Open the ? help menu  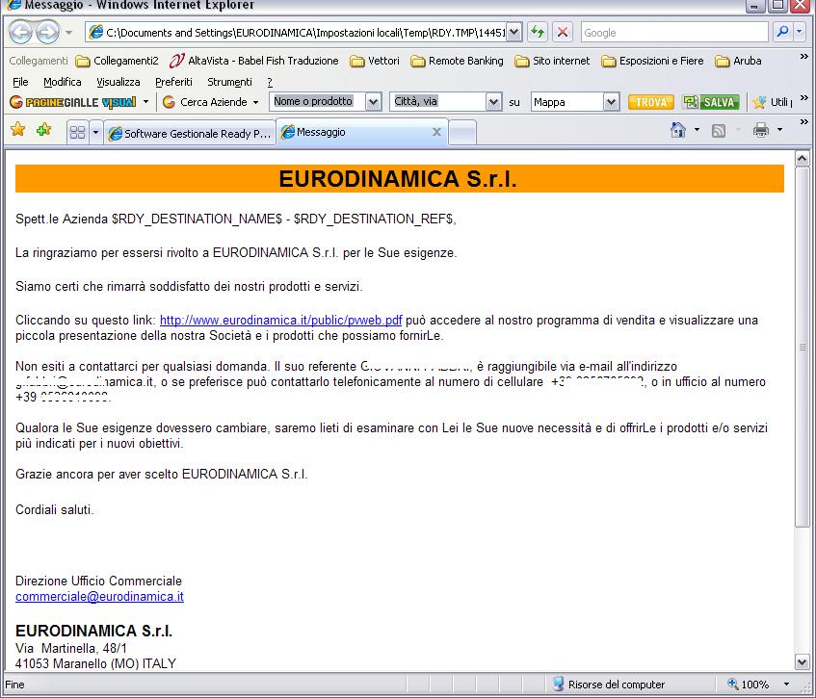(x=270, y=82)
